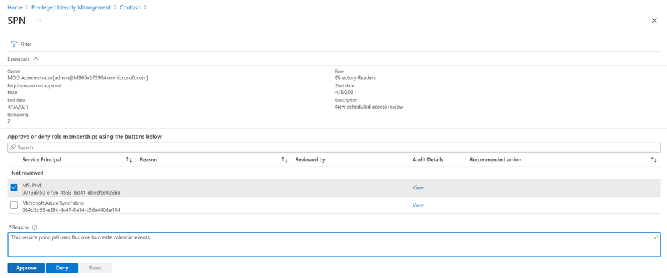Click the Service Principal column header
This screenshot has height=278, width=667.
(x=41, y=159)
